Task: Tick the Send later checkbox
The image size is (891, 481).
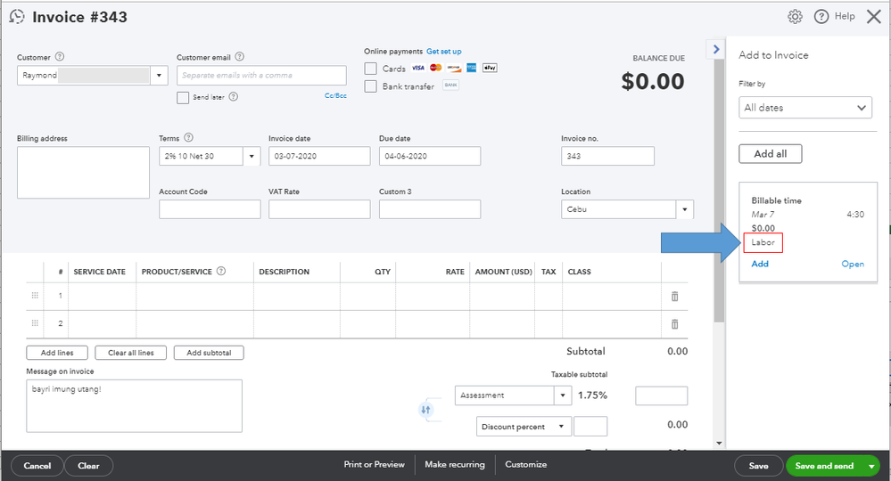Action: click(183, 98)
